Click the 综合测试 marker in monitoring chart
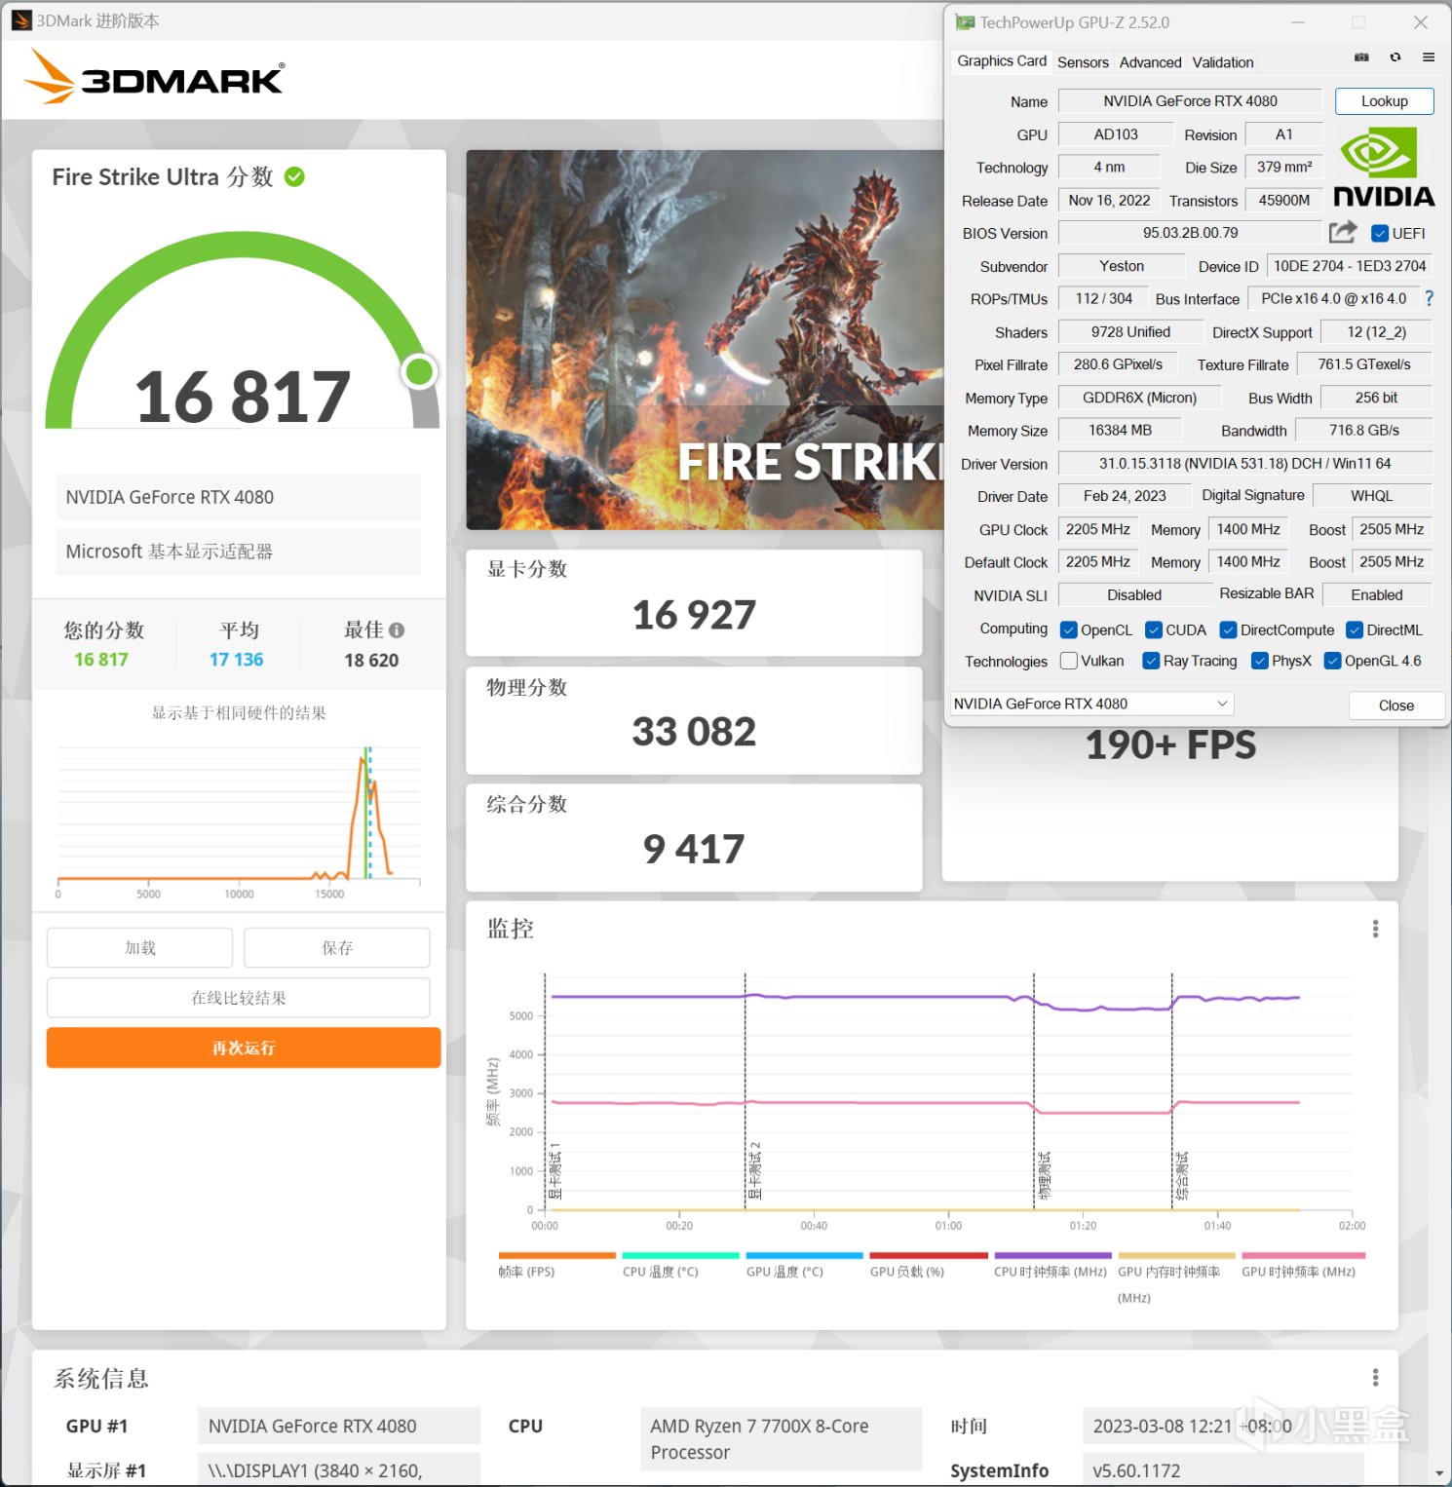The width and height of the screenshot is (1452, 1487). click(x=1181, y=1175)
